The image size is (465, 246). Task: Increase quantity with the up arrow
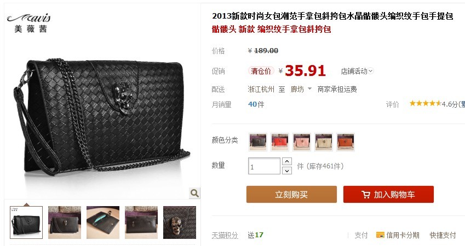click(287, 161)
